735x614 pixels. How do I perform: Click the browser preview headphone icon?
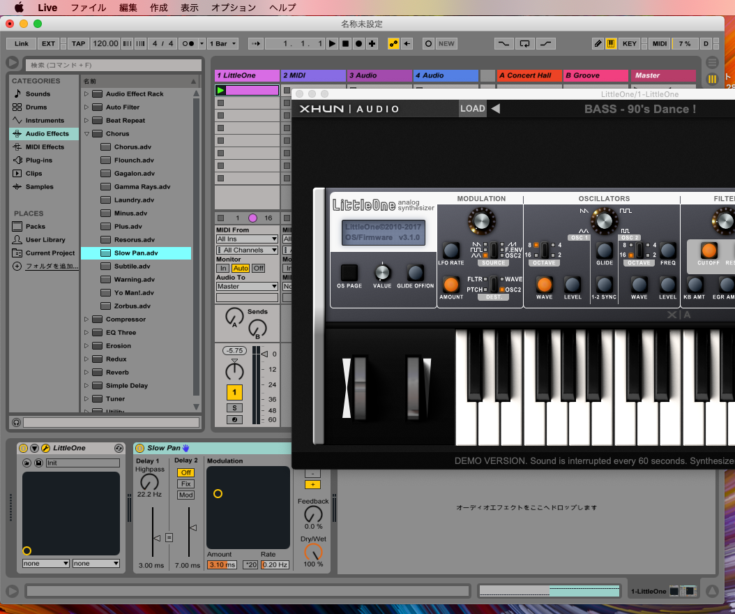pos(17,423)
